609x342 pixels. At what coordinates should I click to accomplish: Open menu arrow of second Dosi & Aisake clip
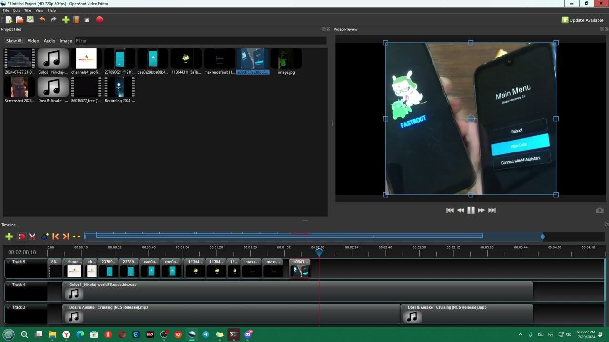coord(405,308)
